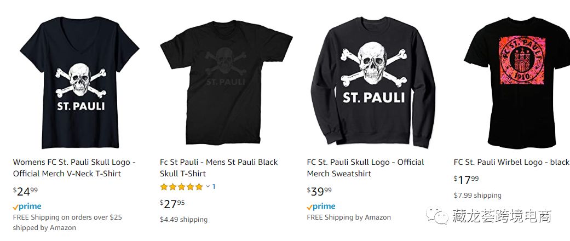
Task: Click the Prime logo under the $39.99 price
Action: tap(321, 206)
